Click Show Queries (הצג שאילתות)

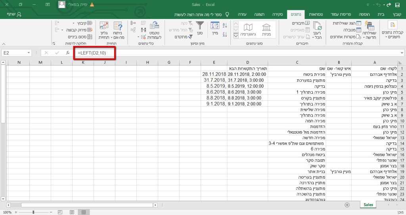pyautogui.click(x=347, y=23)
